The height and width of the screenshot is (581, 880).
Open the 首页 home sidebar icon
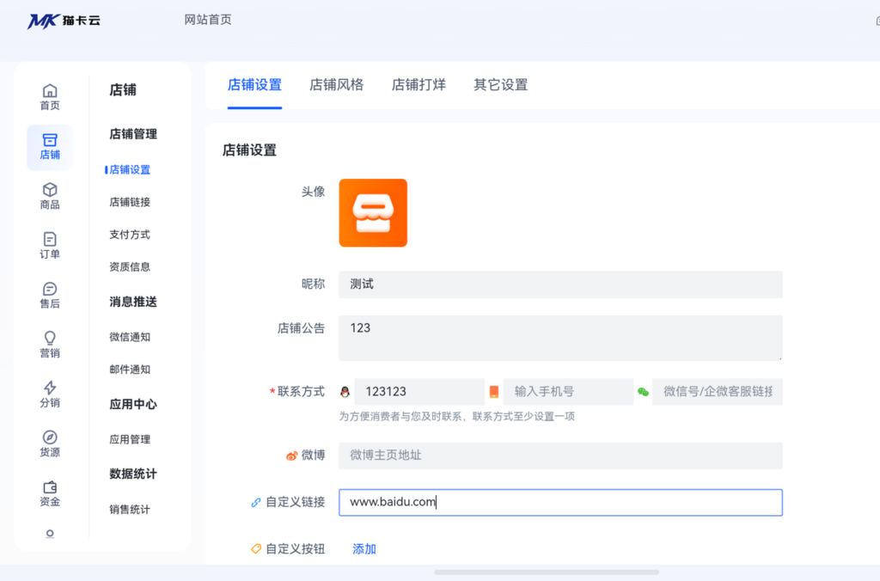pyautogui.click(x=50, y=97)
